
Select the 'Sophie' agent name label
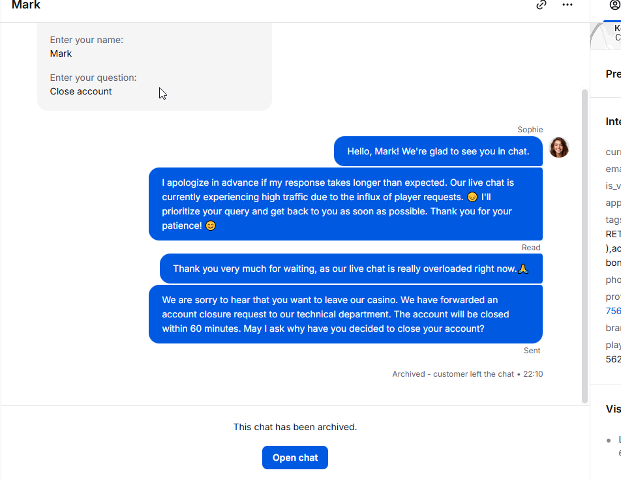[530, 130]
